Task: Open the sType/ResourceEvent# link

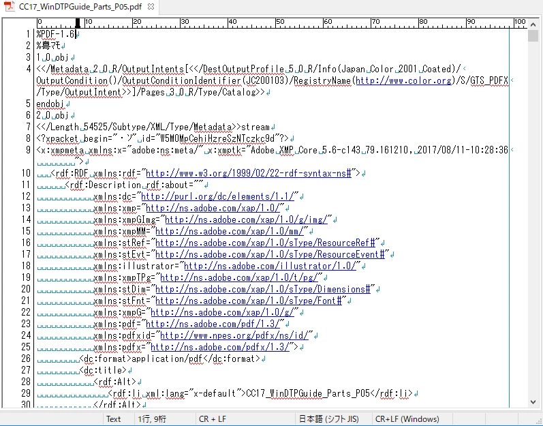Action: click(270, 254)
